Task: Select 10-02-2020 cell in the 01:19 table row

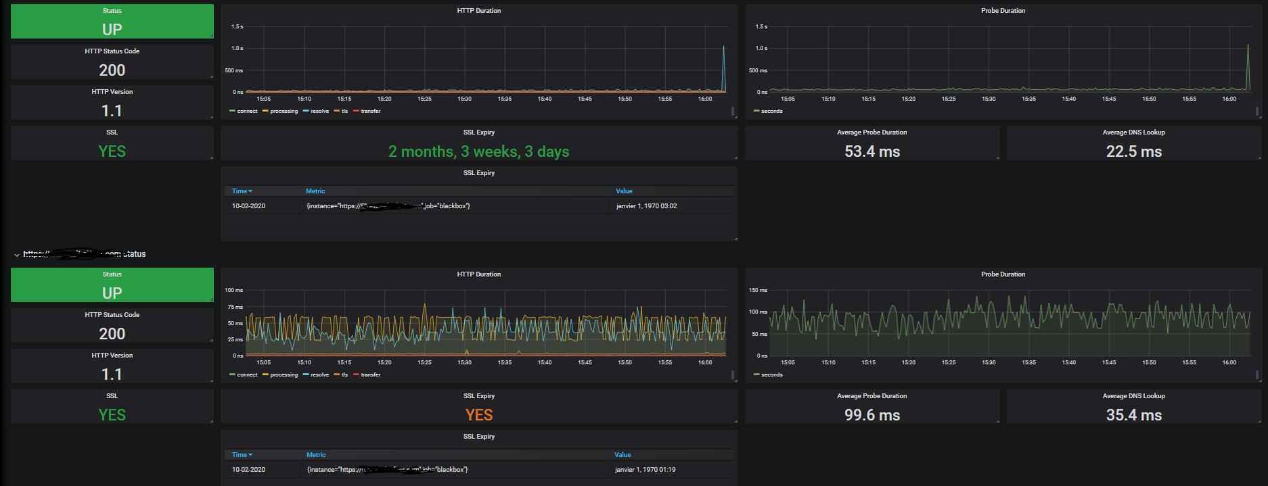Action: (248, 470)
